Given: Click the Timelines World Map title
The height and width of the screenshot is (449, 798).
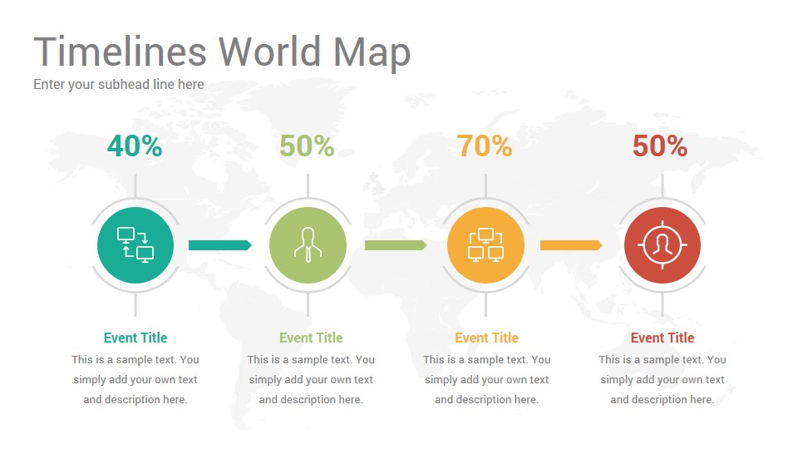Looking at the screenshot, I should click(x=222, y=52).
